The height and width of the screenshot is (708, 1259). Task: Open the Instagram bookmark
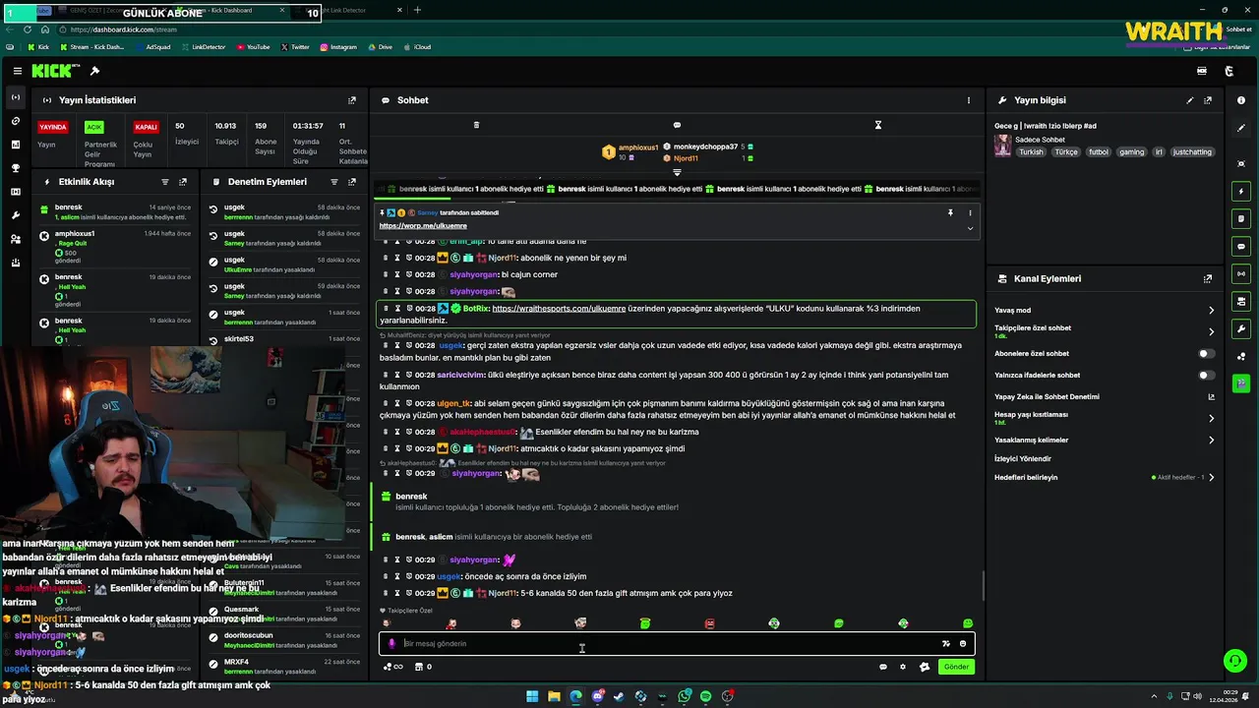337,47
